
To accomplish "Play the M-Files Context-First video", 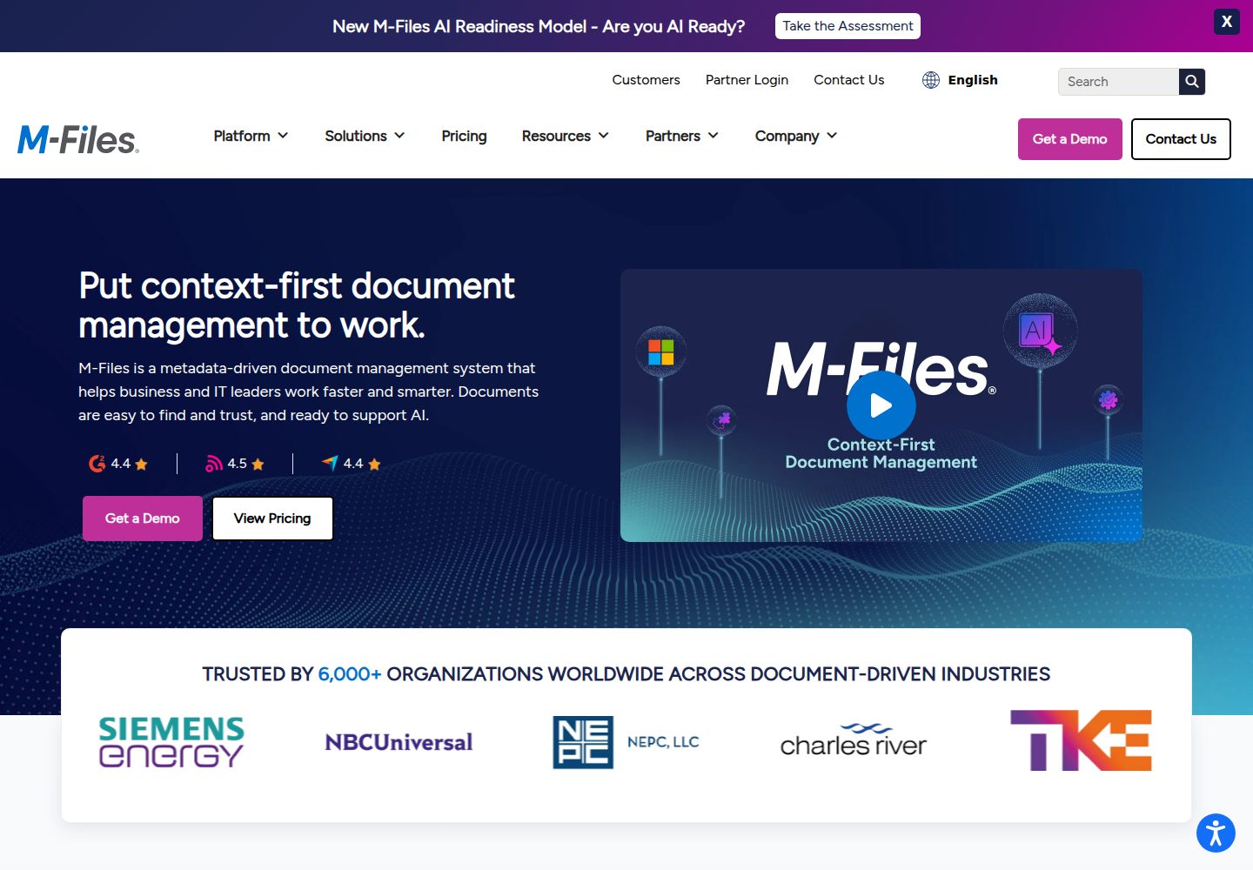I will [881, 405].
